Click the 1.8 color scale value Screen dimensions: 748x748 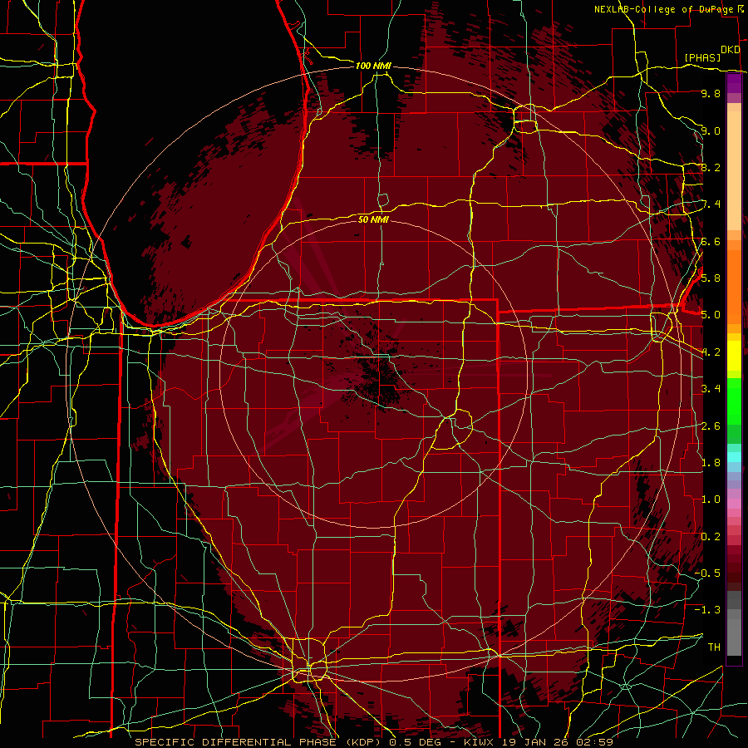711,462
